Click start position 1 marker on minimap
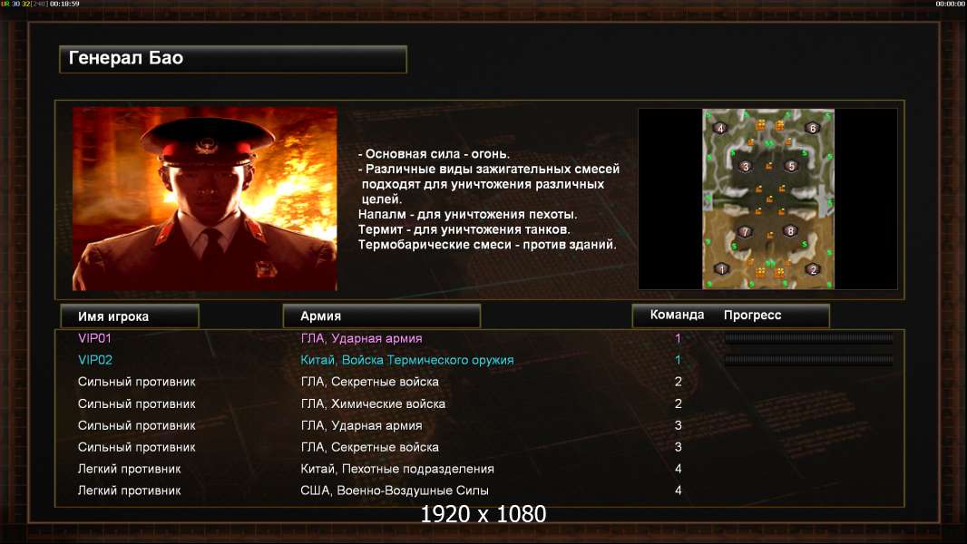Viewport: 967px width, 544px height. point(721,268)
